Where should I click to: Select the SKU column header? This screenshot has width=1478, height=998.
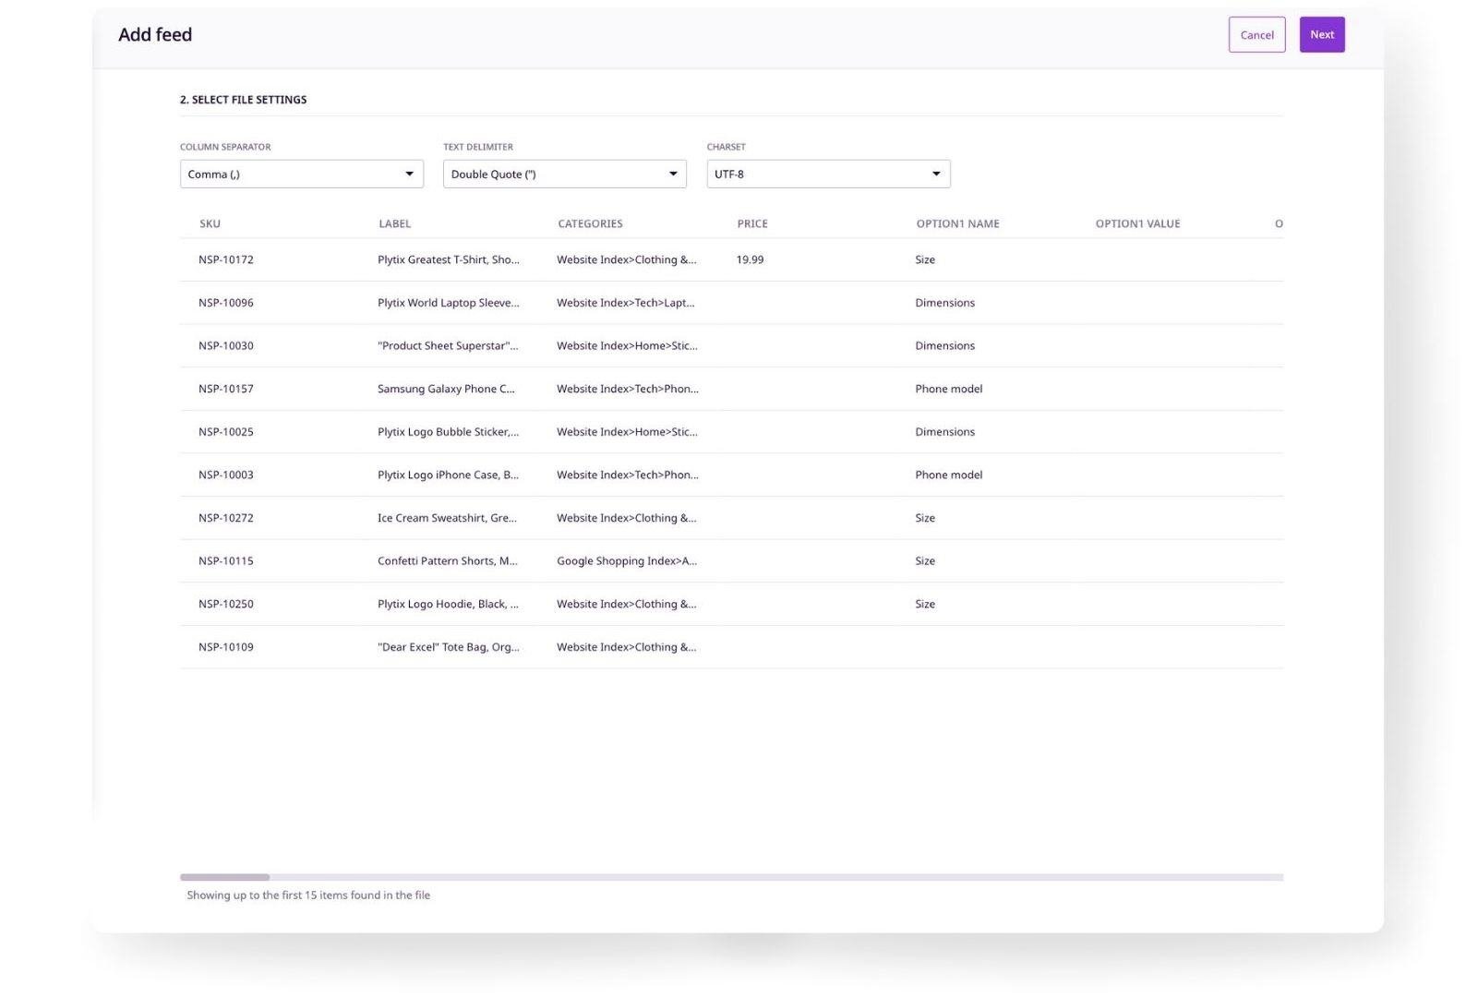point(209,223)
